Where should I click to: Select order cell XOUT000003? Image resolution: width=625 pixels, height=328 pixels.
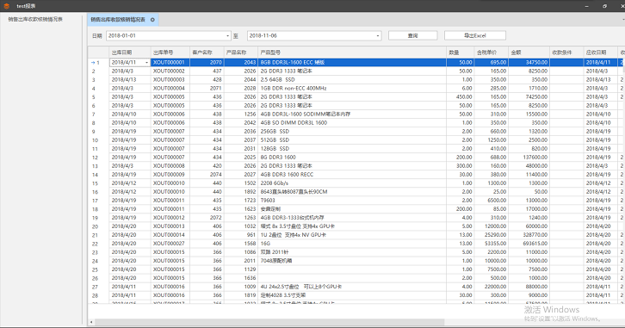pos(170,80)
